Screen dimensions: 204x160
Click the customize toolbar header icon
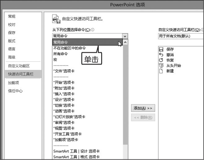tap(56, 19)
